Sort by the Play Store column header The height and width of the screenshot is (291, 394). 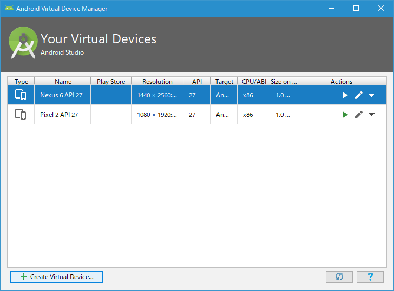click(111, 81)
